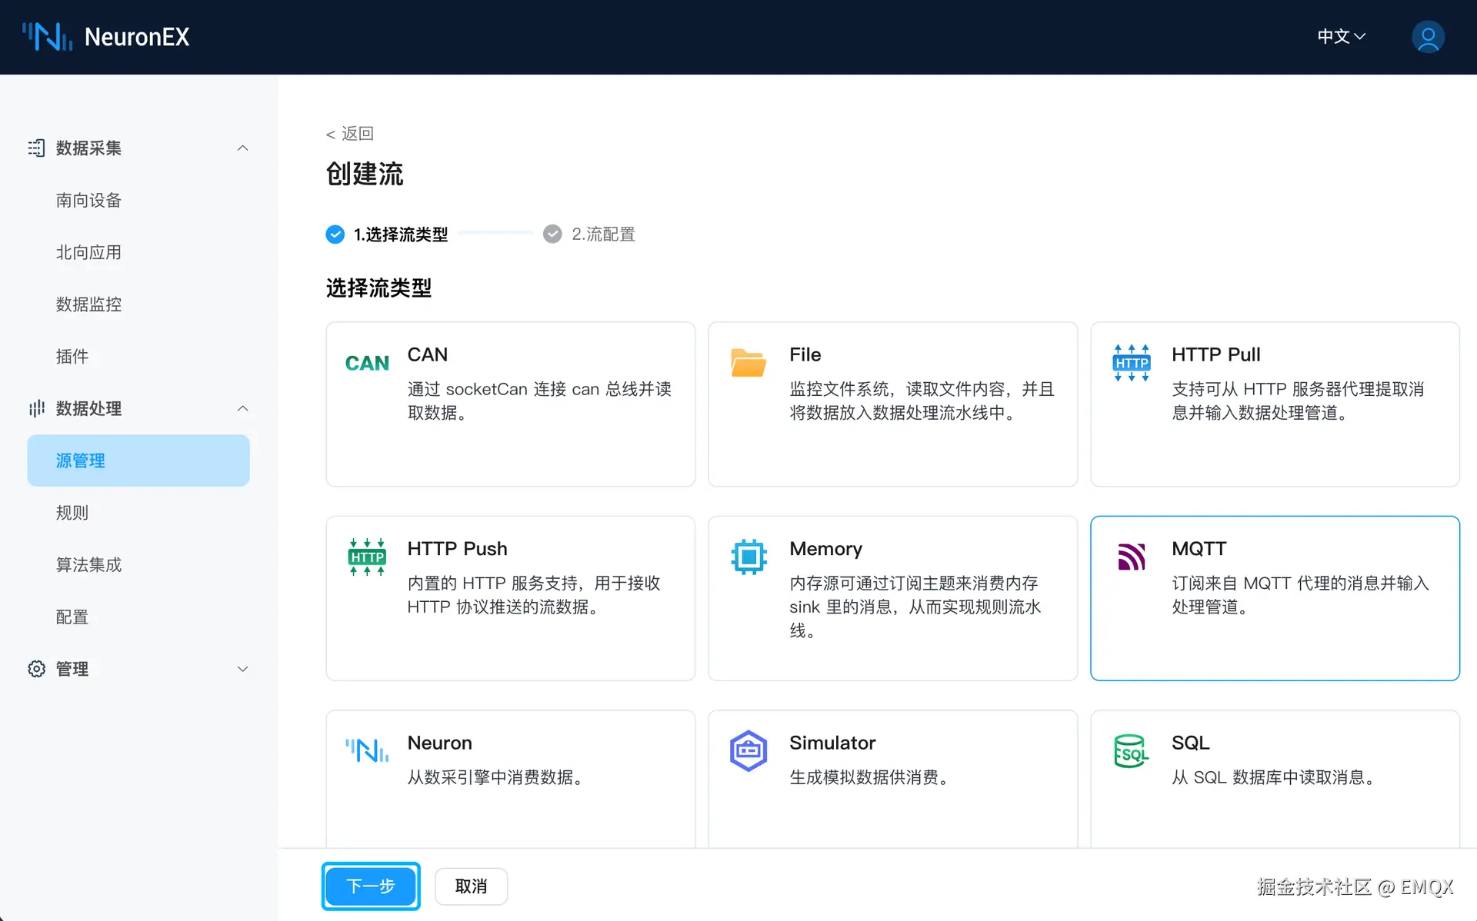Click the MQTT signal icon
This screenshot has width=1477, height=921.
point(1131,557)
